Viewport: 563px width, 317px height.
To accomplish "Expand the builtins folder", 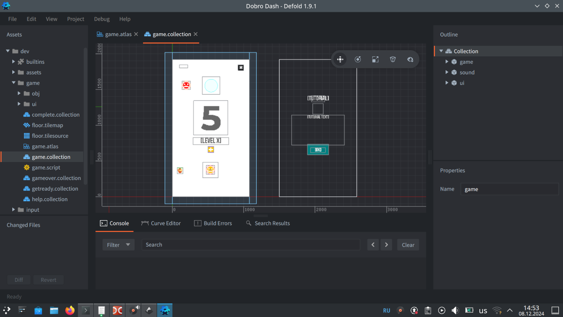I will click(14, 62).
